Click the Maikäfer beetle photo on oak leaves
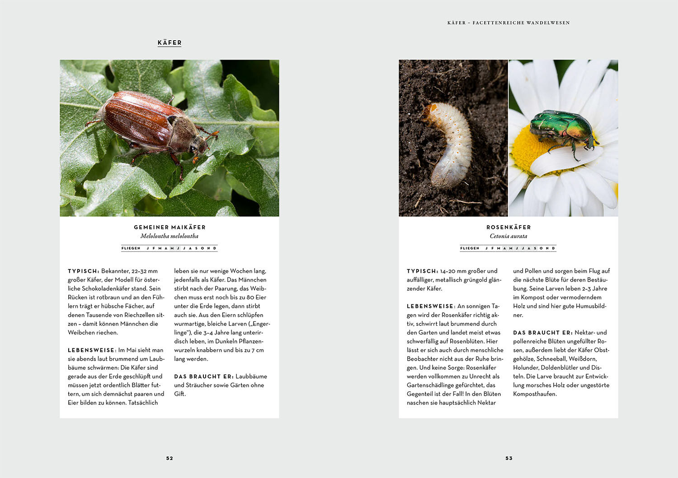 click(169, 138)
